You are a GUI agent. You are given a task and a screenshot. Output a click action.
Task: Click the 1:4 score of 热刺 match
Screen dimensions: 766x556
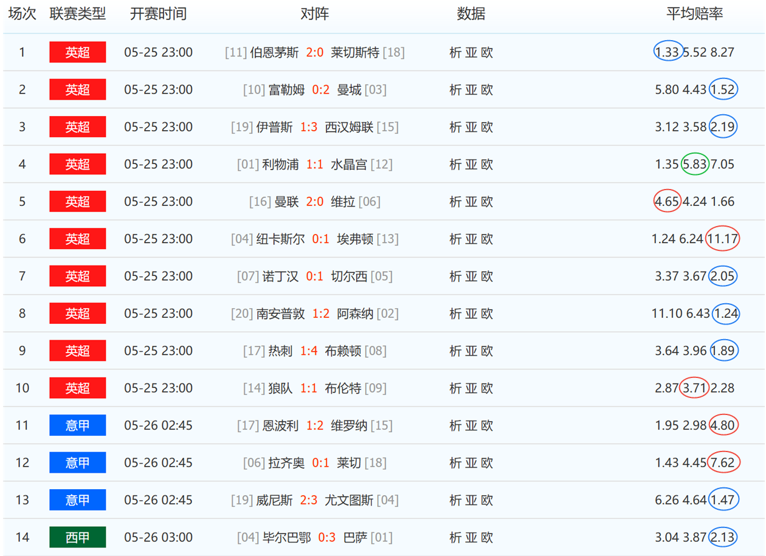pos(309,351)
